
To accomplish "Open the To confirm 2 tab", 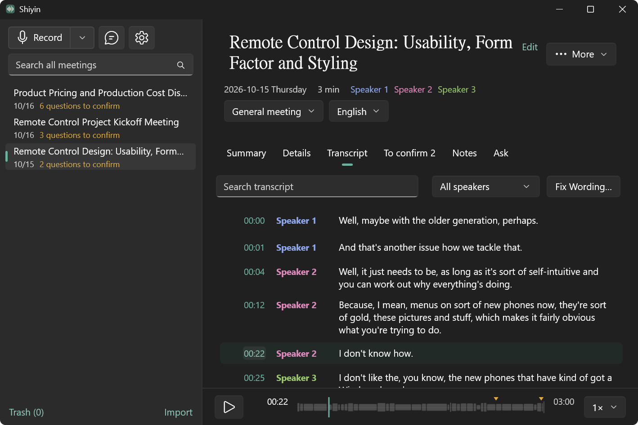I will tap(409, 153).
